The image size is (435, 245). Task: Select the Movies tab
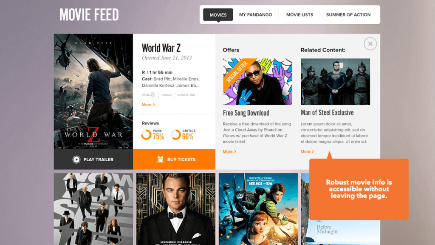218,15
